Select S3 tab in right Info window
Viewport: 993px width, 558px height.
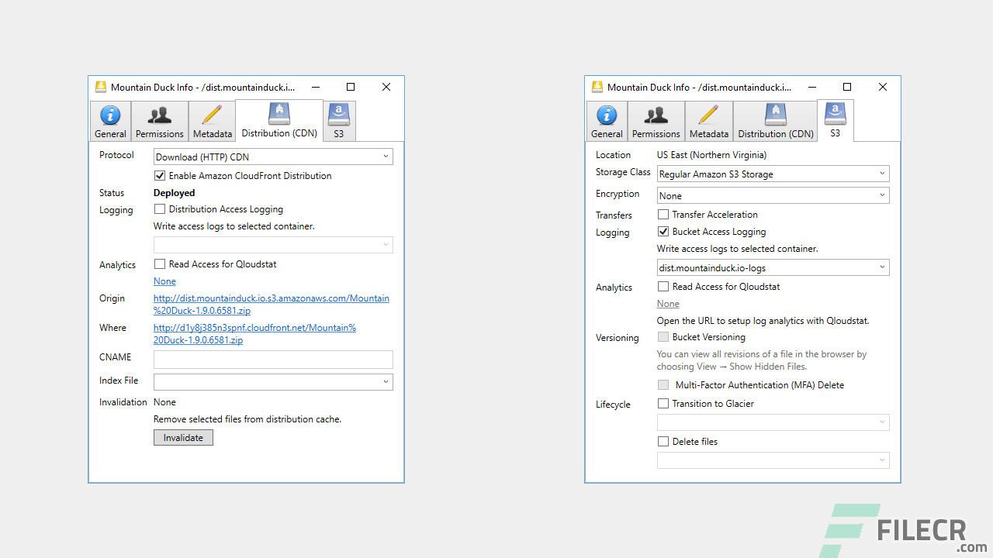coord(836,121)
